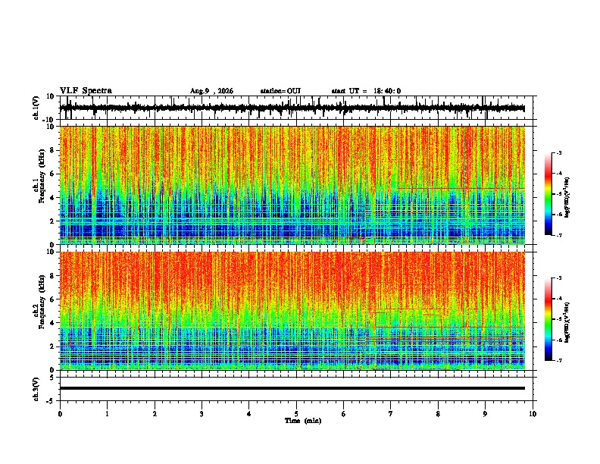Click the "6" kHz tick on ch.2 frequency axis
Screen dimensions: 600x464
pyautogui.click(x=52, y=299)
